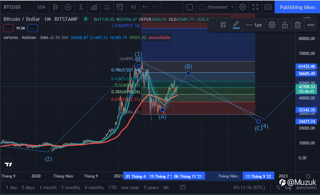Click 0.382 Fibonacci level label
This screenshot has height=195, width=320.
(126, 92)
